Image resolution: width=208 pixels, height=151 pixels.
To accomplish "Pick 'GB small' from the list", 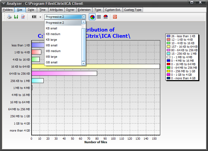I will click(x=52, y=62).
